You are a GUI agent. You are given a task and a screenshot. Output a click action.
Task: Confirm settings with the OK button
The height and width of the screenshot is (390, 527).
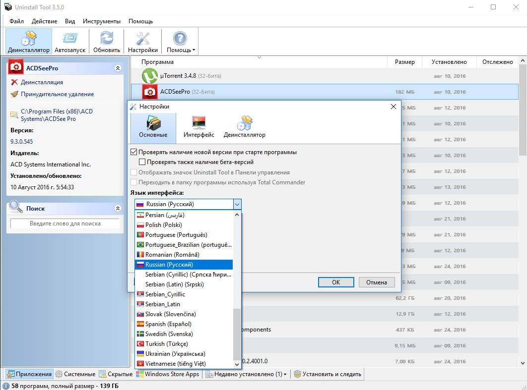[336, 282]
